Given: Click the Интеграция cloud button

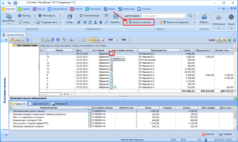Looking at the screenshot, I should [x=219, y=20].
